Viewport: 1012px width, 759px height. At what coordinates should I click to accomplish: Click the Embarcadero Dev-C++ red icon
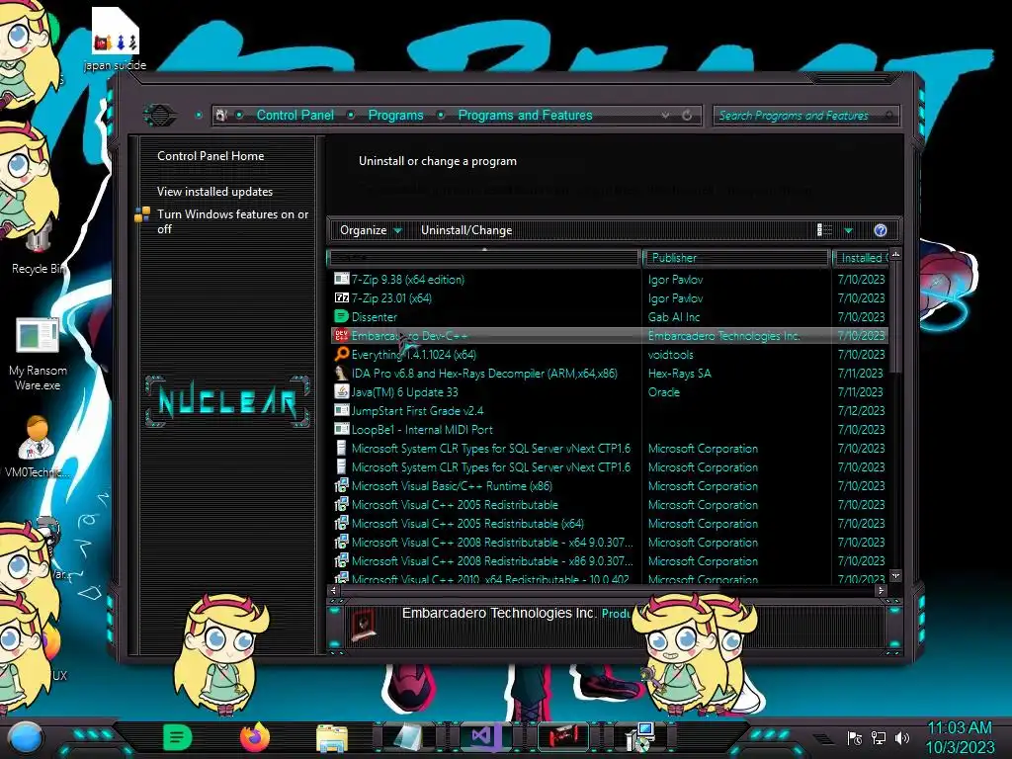[x=341, y=335]
